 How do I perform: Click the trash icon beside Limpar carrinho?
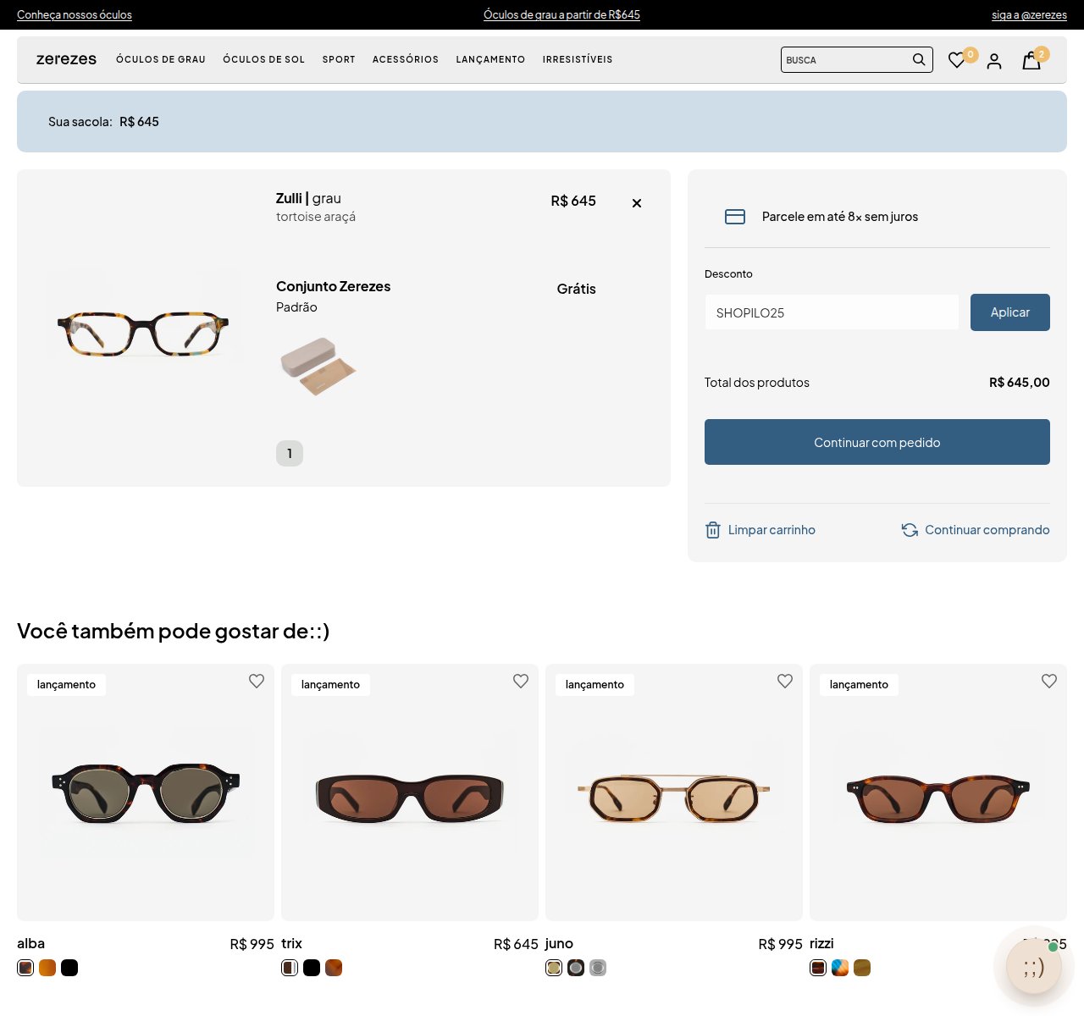(713, 530)
